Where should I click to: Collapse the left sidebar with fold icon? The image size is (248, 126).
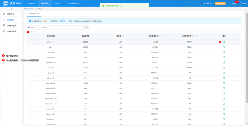11,9
